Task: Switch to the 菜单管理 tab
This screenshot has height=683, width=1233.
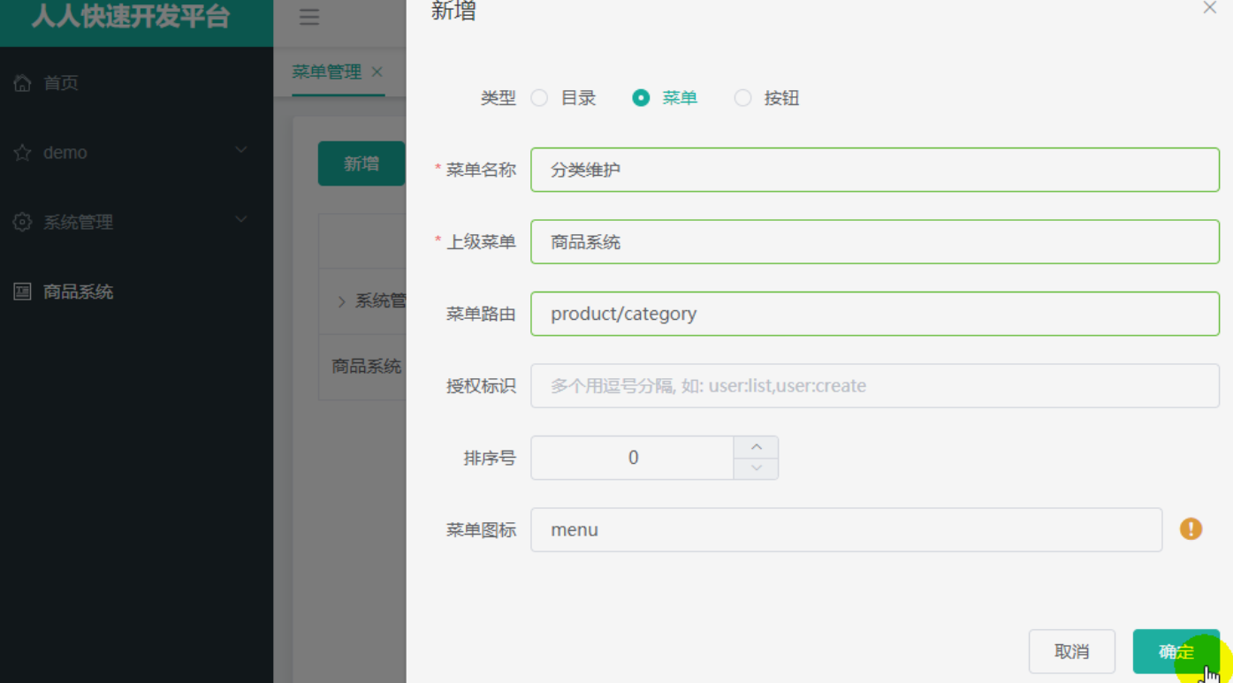Action: pos(327,72)
